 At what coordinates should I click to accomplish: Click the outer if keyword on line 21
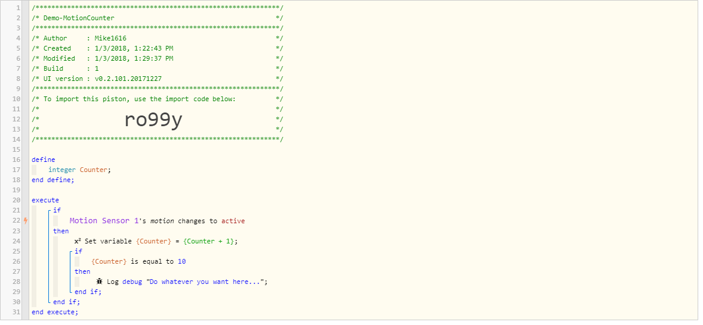57,210
